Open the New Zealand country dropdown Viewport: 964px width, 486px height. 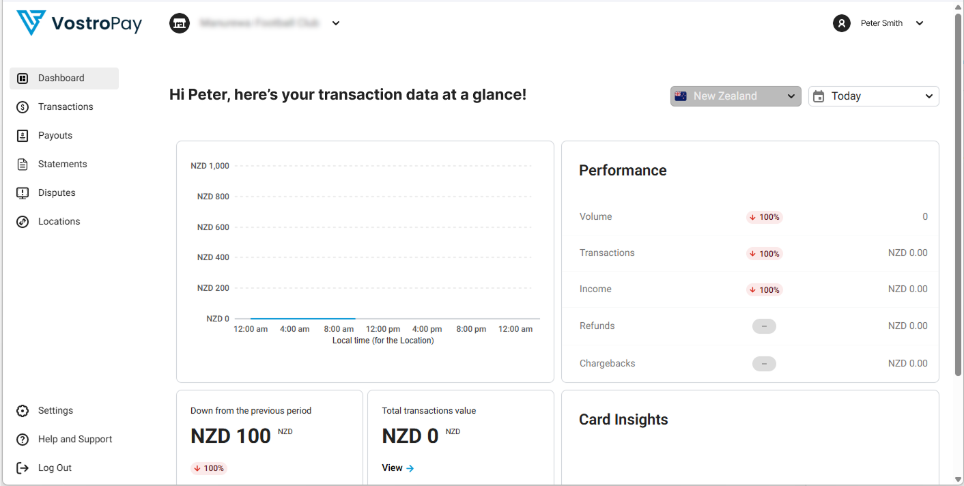(x=736, y=96)
